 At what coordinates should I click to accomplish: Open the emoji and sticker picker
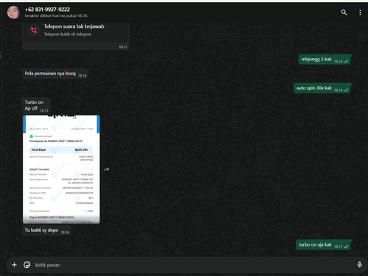pyautogui.click(x=27, y=265)
